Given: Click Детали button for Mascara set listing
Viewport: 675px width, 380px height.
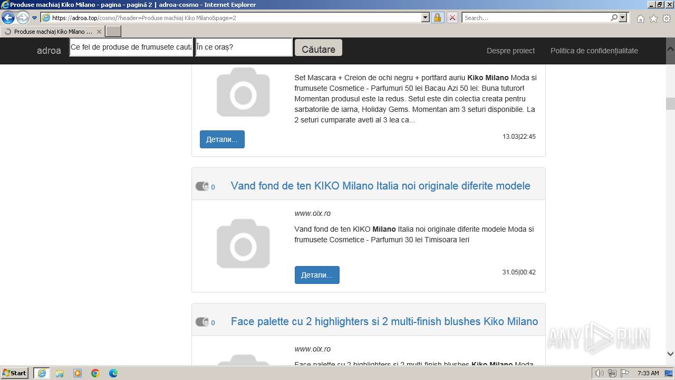Looking at the screenshot, I should (222, 139).
